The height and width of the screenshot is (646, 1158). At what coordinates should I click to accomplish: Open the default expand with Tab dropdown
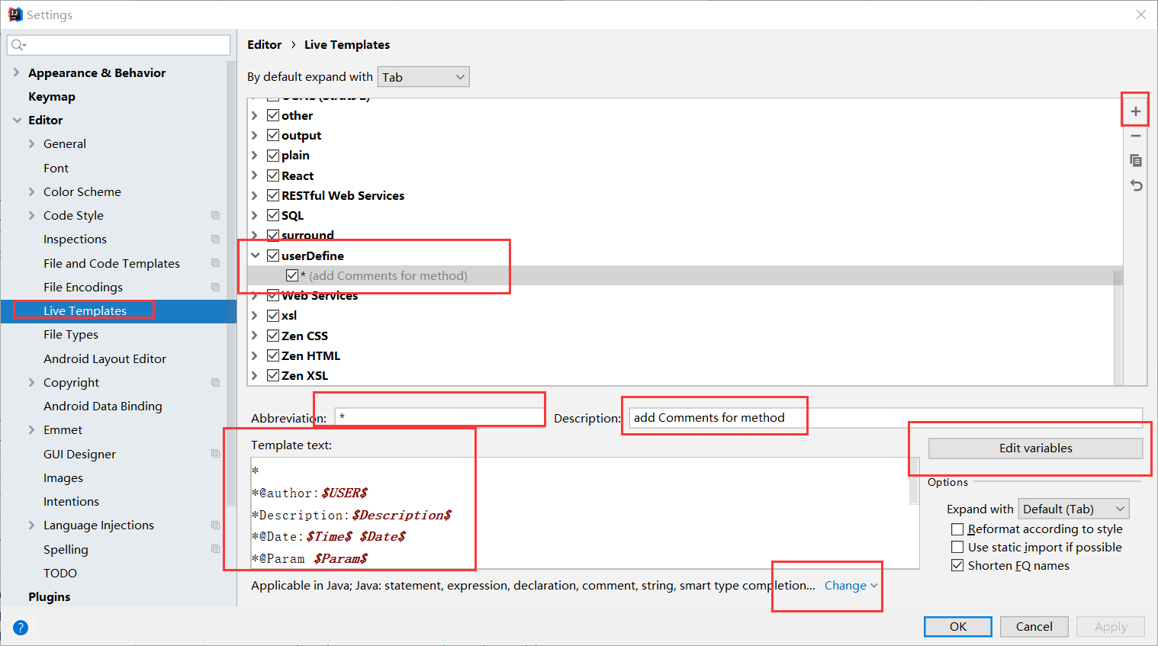click(423, 77)
